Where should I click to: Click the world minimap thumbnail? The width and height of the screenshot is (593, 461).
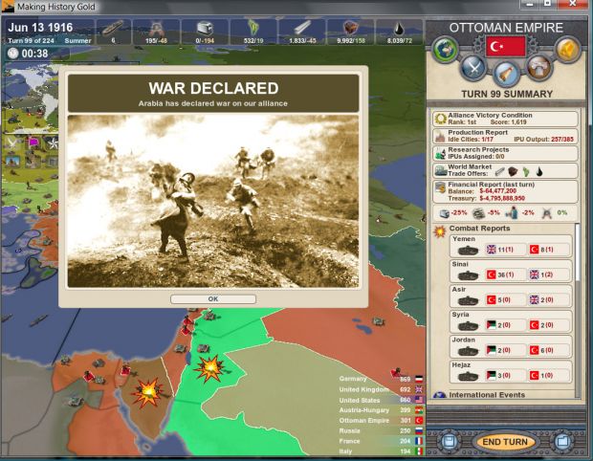[x=32, y=98]
